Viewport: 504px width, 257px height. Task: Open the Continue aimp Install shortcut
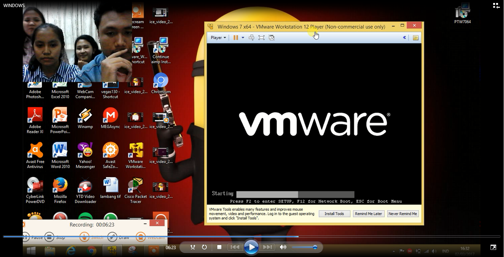[161, 51]
